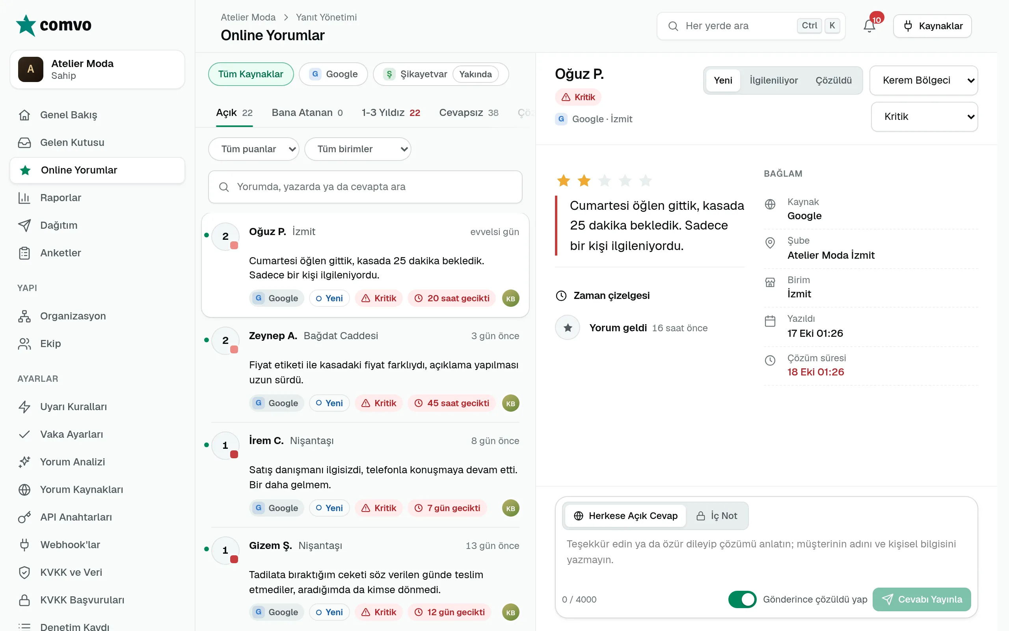Viewport: 1009px width, 631px height.
Task: Open Webhook'lar plug icon
Action: (x=24, y=545)
